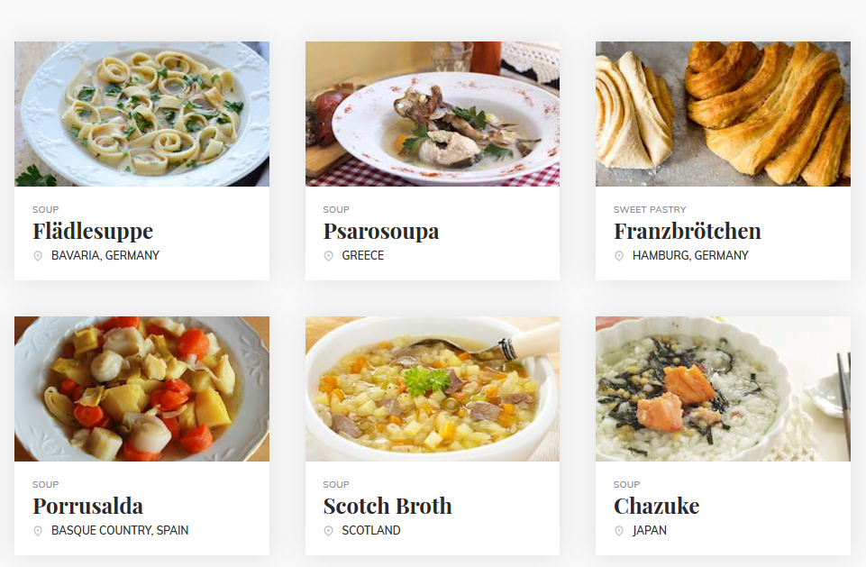The image size is (866, 567).
Task: Click the Hamburg, Germany location text
Action: [x=690, y=255]
